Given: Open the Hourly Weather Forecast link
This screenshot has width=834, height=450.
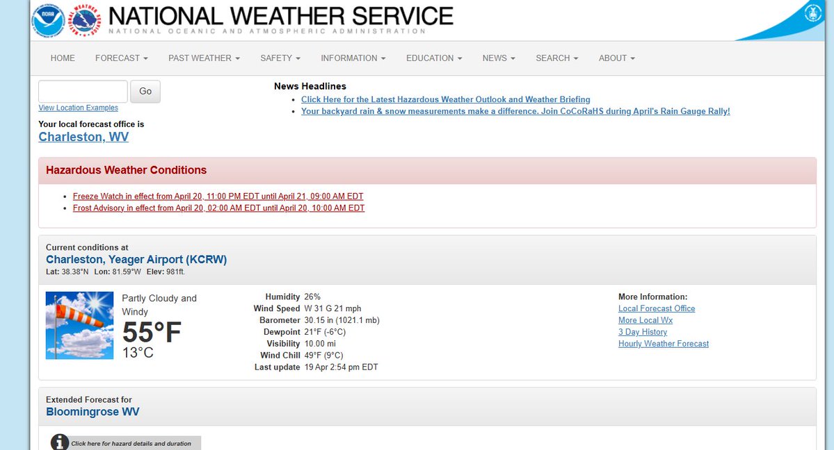Looking at the screenshot, I should (664, 343).
